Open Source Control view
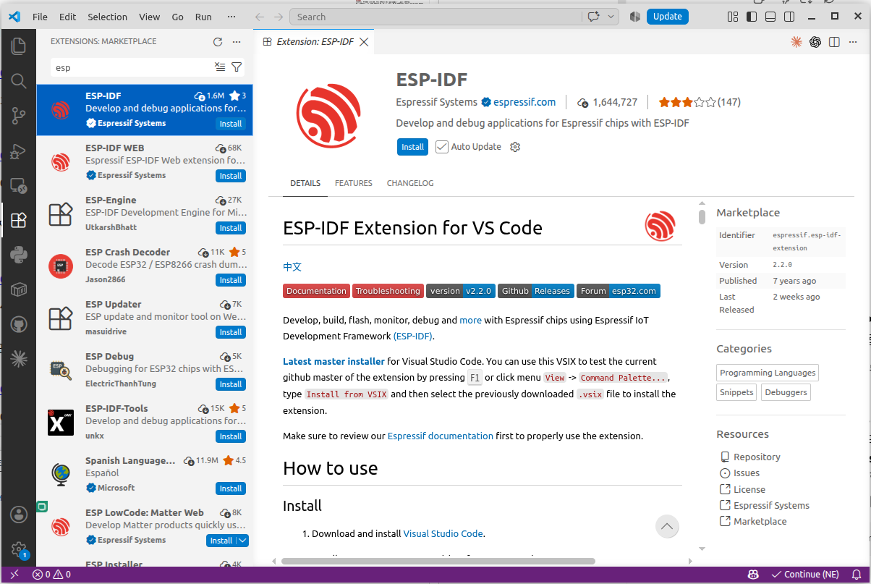Screen dimensions: 871x584 click(19, 116)
